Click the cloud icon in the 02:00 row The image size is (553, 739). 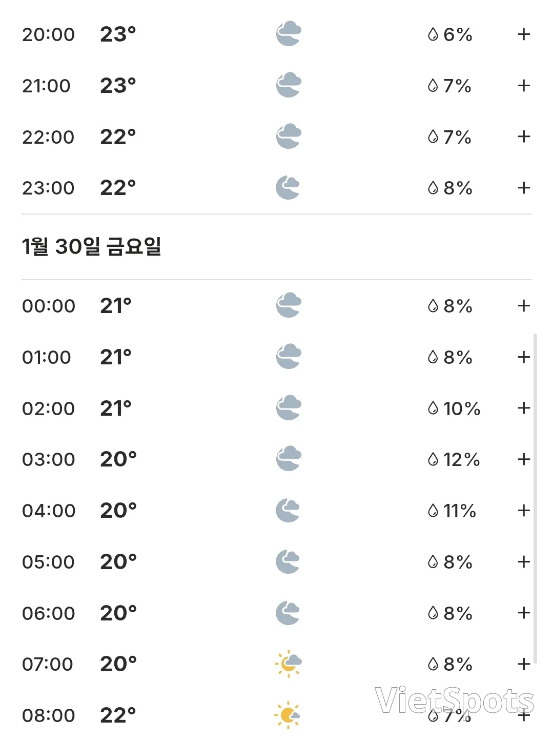[289, 408]
